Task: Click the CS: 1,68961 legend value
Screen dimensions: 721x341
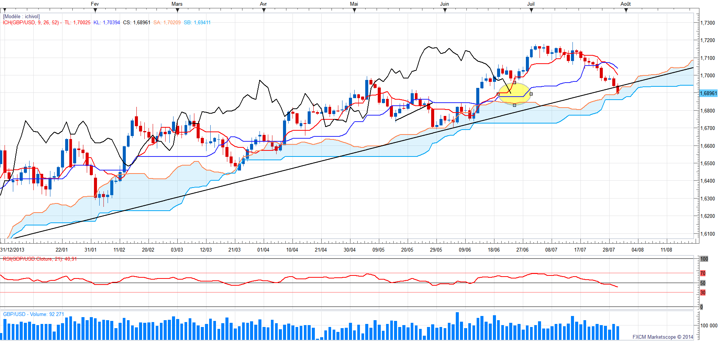Action: (x=136, y=23)
